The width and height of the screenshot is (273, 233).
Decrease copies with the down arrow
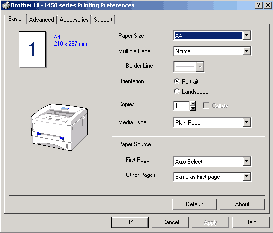[x=193, y=108]
